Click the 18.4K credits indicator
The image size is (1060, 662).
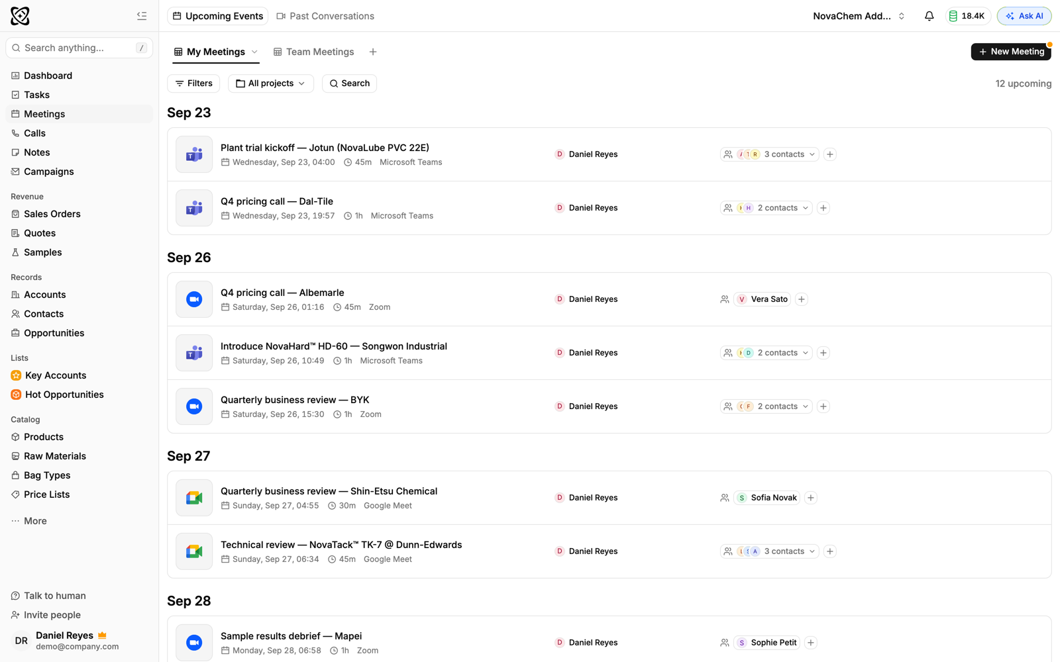click(967, 16)
